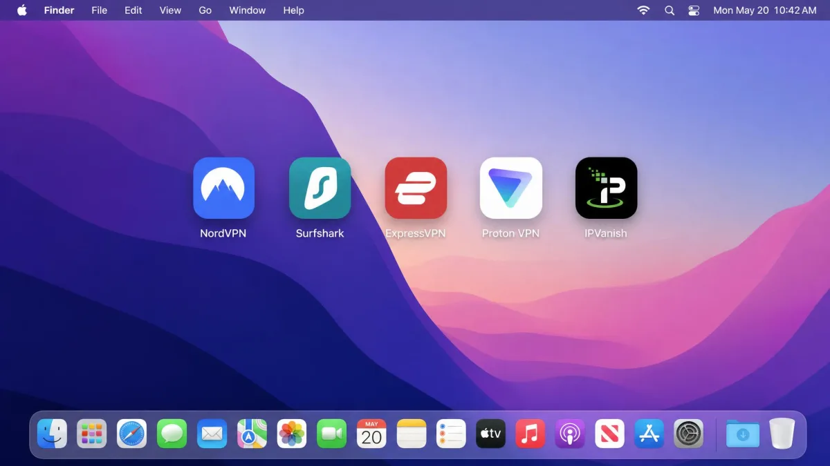Open the Surfshark app icon
Image resolution: width=830 pixels, height=466 pixels.
pyautogui.click(x=320, y=188)
